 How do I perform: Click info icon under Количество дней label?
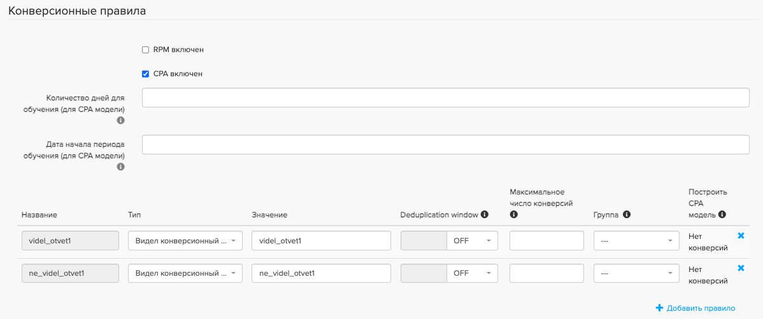pos(120,120)
